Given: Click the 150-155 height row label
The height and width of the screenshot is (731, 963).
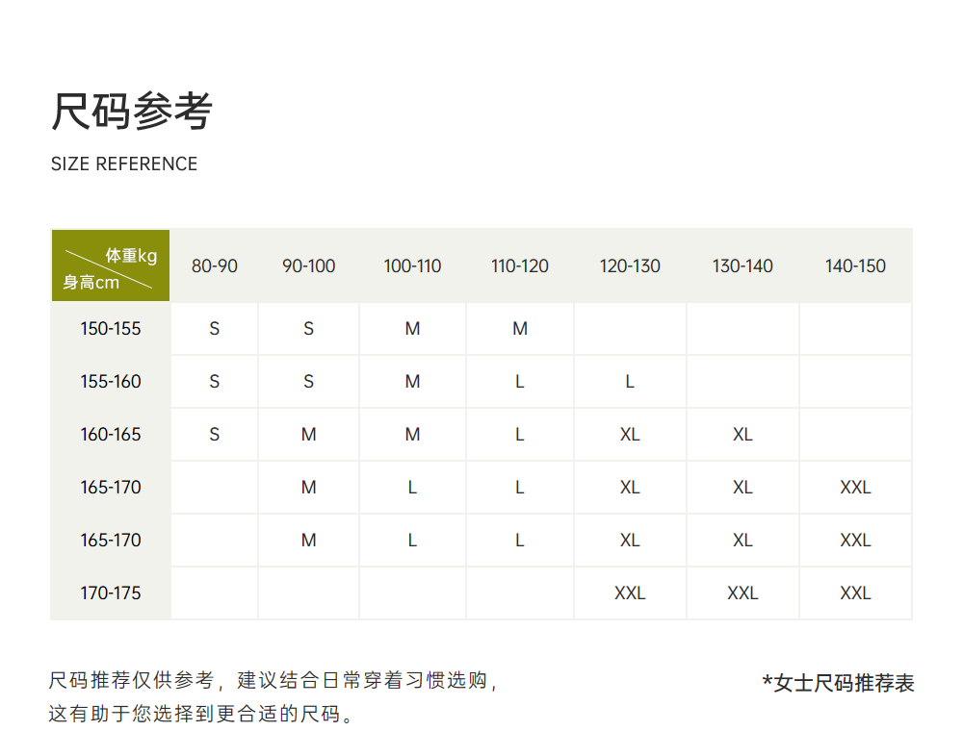Looking at the screenshot, I should [x=111, y=329].
